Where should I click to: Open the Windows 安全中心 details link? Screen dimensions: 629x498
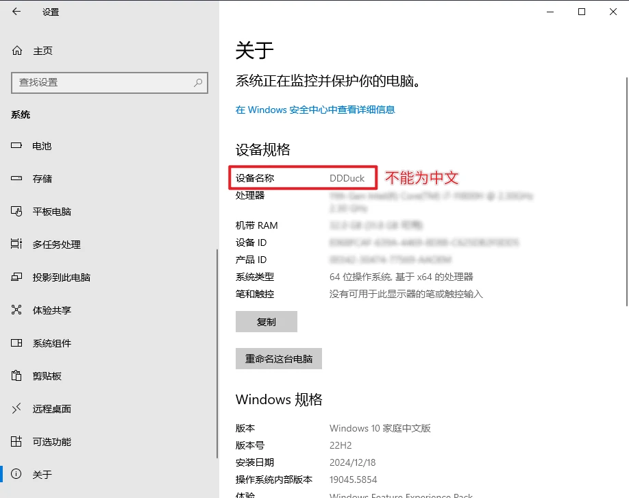coord(315,110)
